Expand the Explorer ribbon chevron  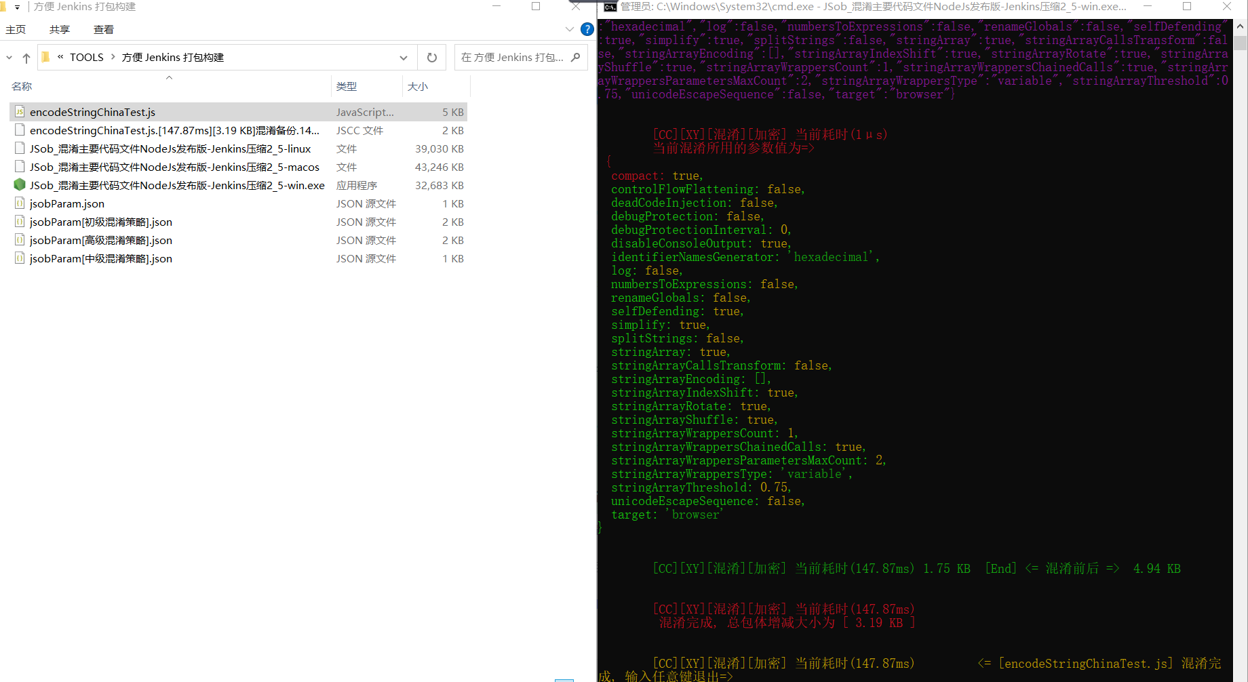[569, 29]
